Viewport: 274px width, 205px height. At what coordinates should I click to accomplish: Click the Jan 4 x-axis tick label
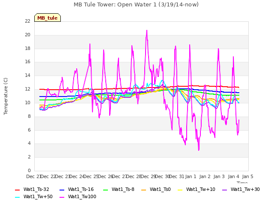[x=233, y=176]
